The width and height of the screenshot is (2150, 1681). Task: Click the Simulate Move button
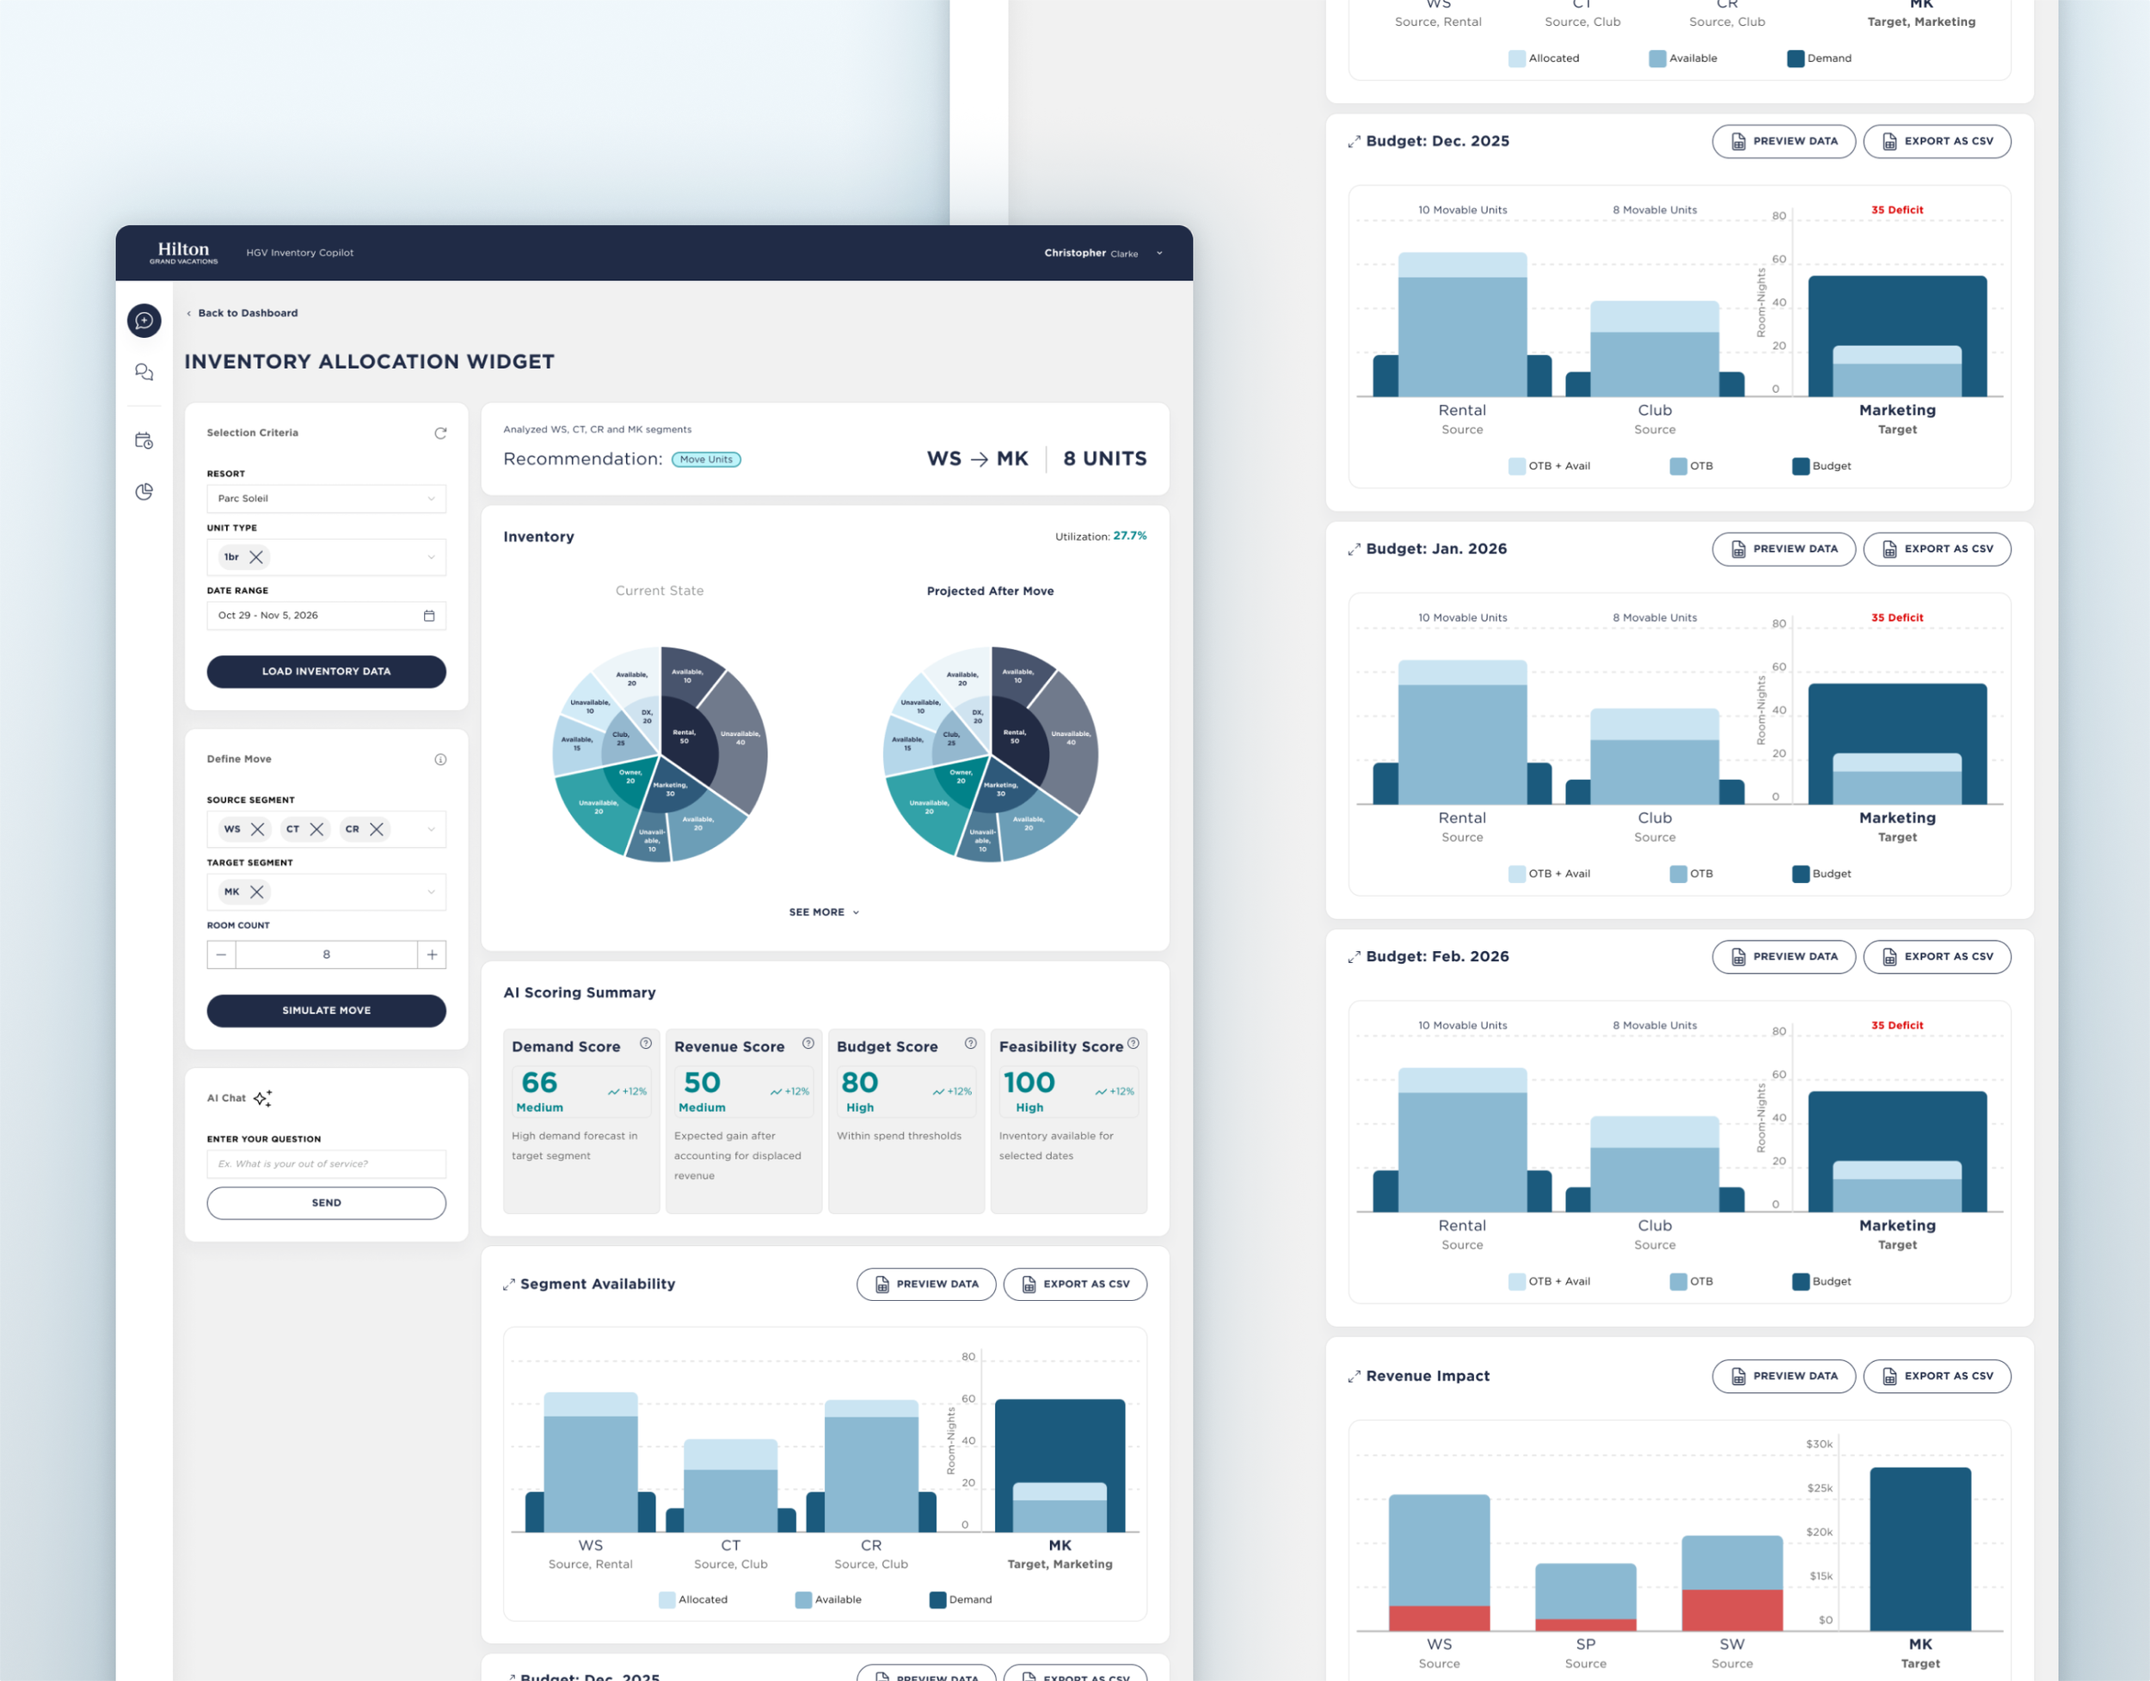coord(326,1011)
